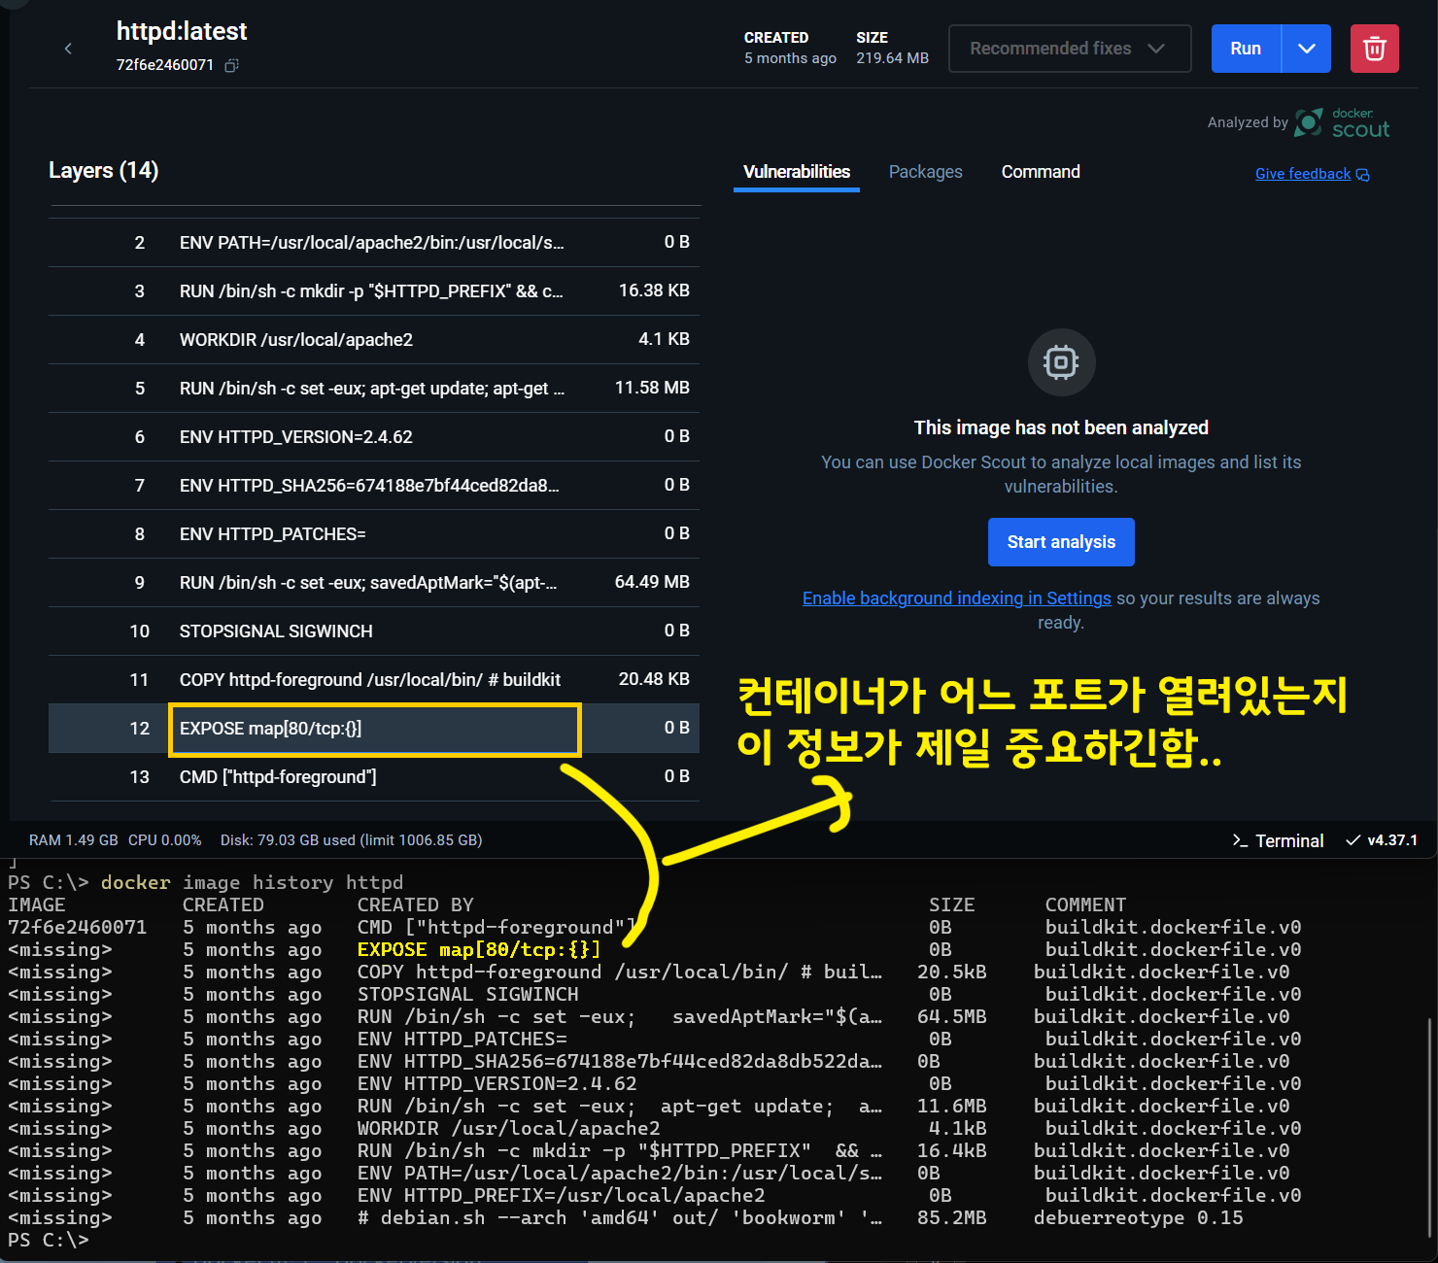Select layer 6 ENV HTTPD_VERSION=2.4.62
The width and height of the screenshot is (1438, 1263).
click(374, 436)
